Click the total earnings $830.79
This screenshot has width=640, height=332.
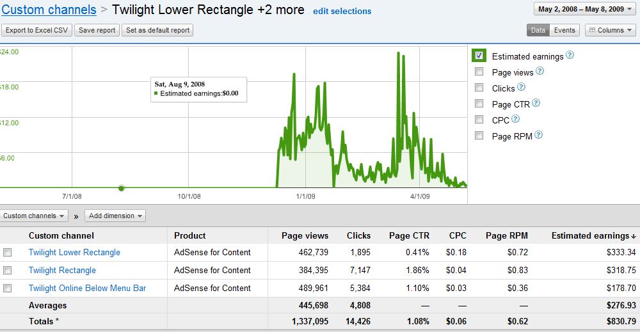(x=621, y=321)
